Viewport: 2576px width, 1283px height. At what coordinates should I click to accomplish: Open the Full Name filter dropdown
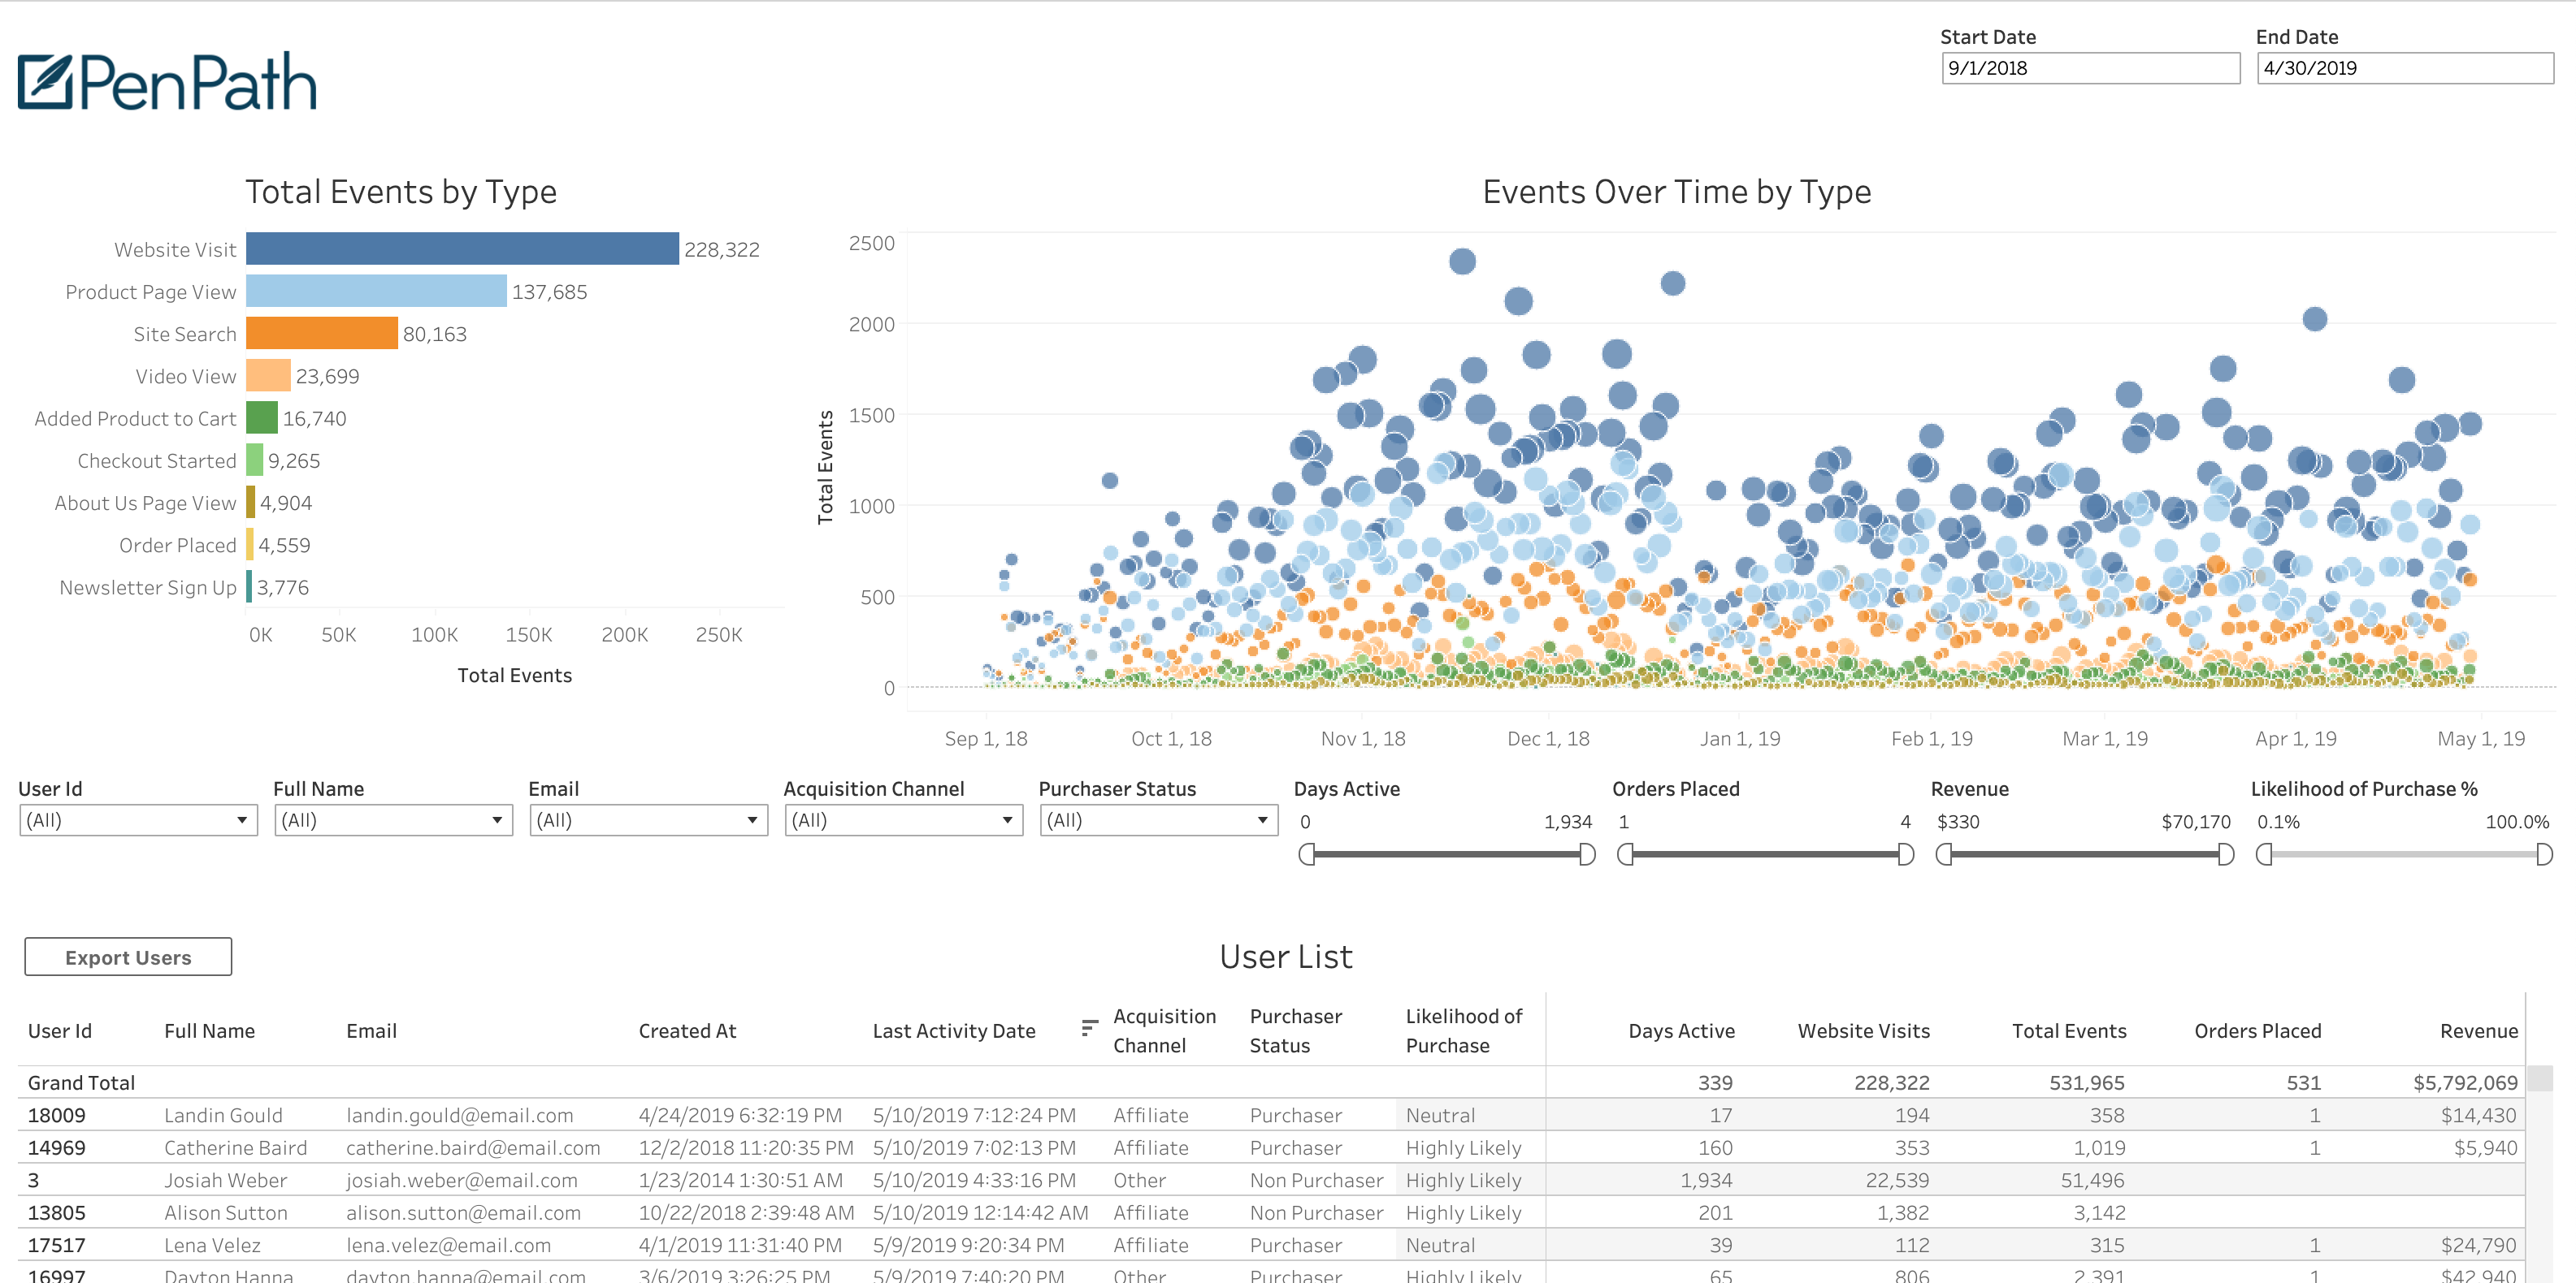(x=393, y=820)
